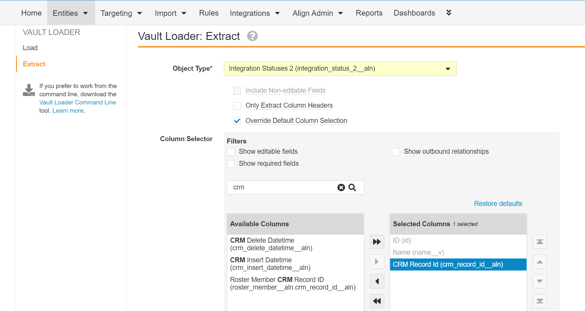
Task: Move selected column to top
Action: (x=540, y=242)
